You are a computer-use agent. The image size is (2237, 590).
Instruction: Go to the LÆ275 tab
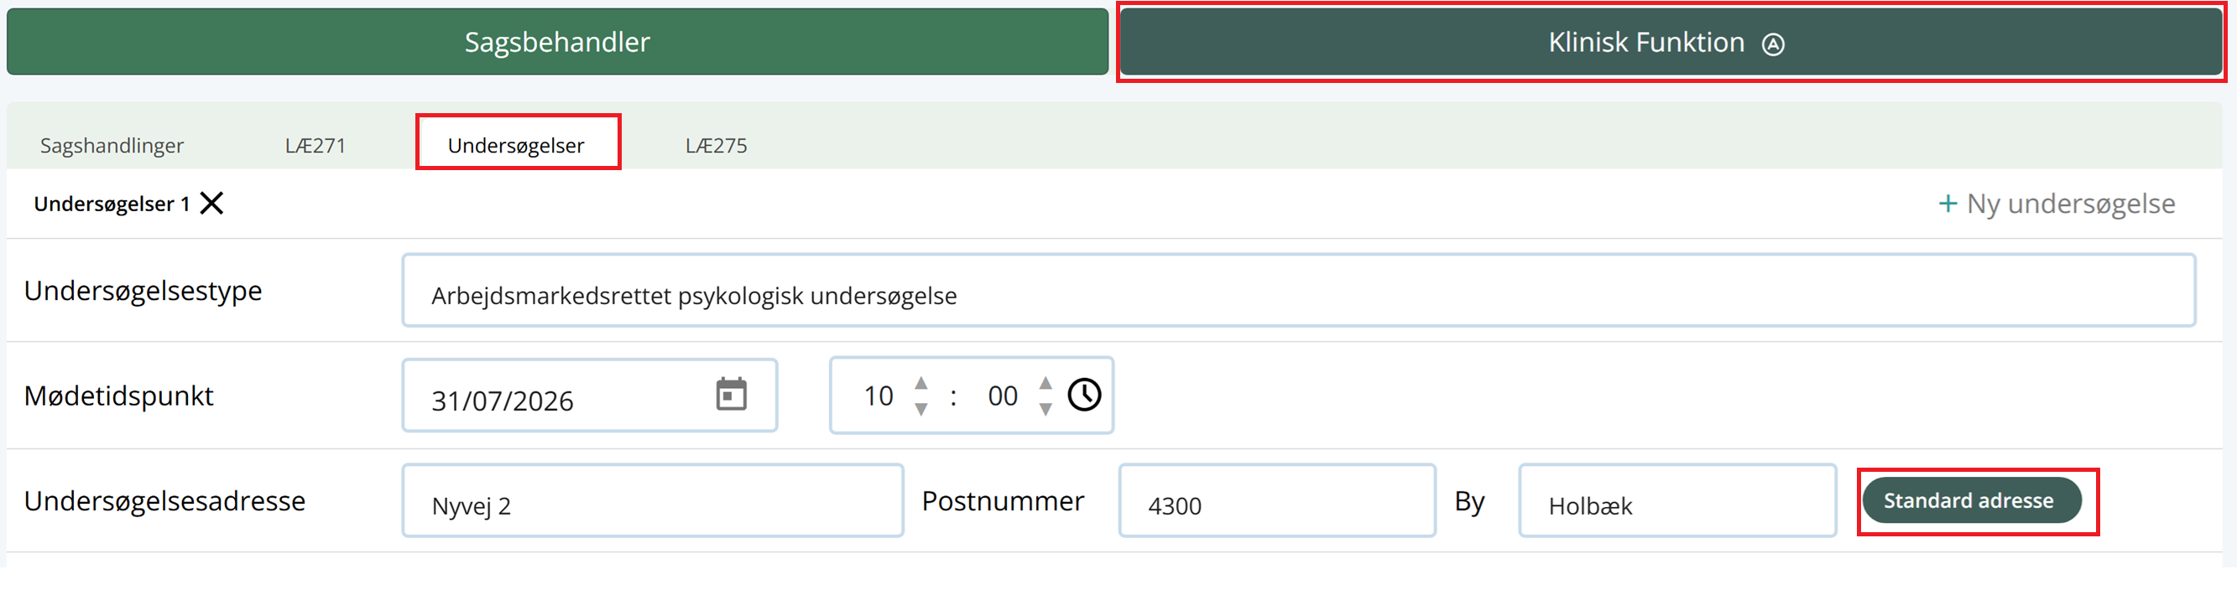click(x=717, y=146)
